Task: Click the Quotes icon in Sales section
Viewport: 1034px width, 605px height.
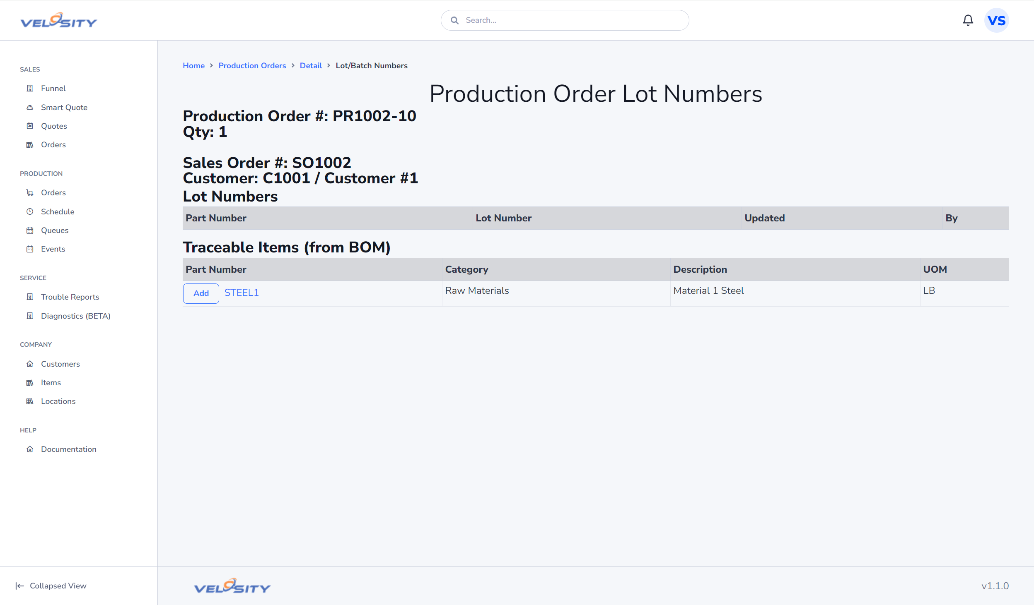Action: 30,126
